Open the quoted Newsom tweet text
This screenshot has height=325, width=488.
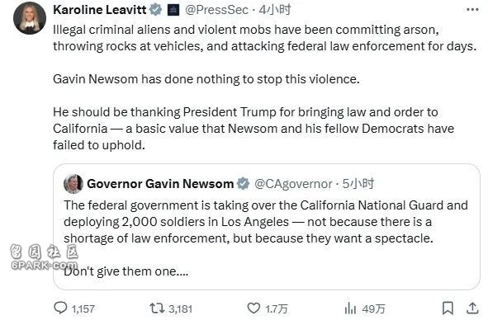(266, 238)
